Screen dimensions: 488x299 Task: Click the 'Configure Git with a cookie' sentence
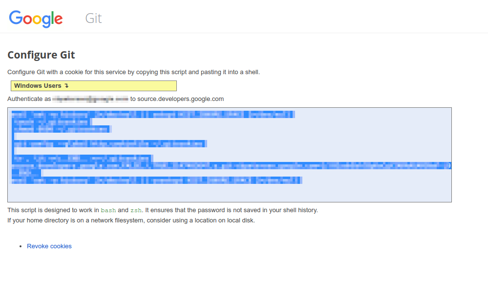[133, 72]
